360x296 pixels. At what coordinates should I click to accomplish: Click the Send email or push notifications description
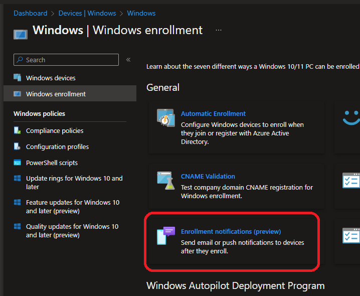(x=243, y=247)
